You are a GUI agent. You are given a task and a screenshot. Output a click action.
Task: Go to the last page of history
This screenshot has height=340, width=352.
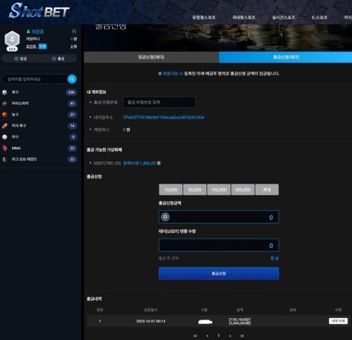pos(242,336)
